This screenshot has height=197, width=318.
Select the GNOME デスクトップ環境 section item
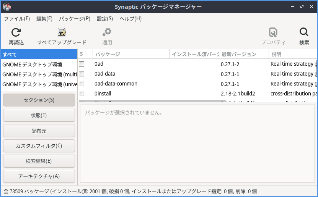32,65
